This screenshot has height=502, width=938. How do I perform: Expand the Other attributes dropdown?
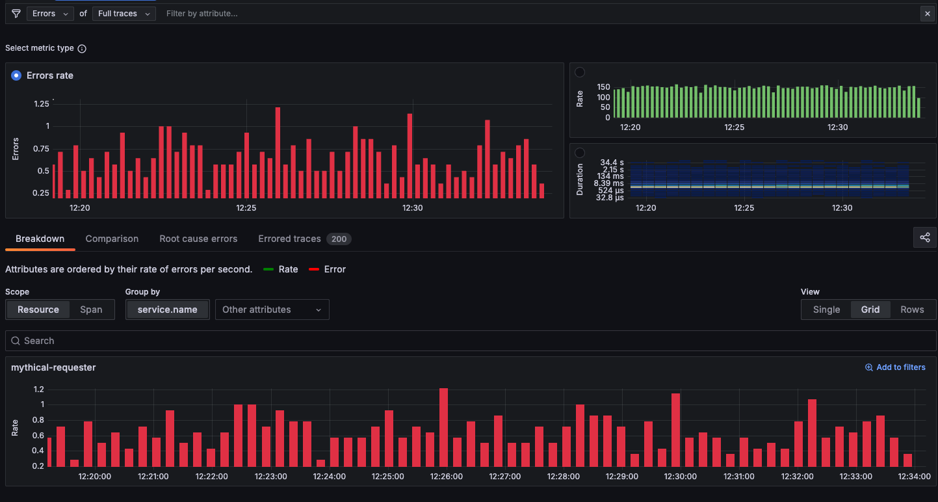pos(272,310)
